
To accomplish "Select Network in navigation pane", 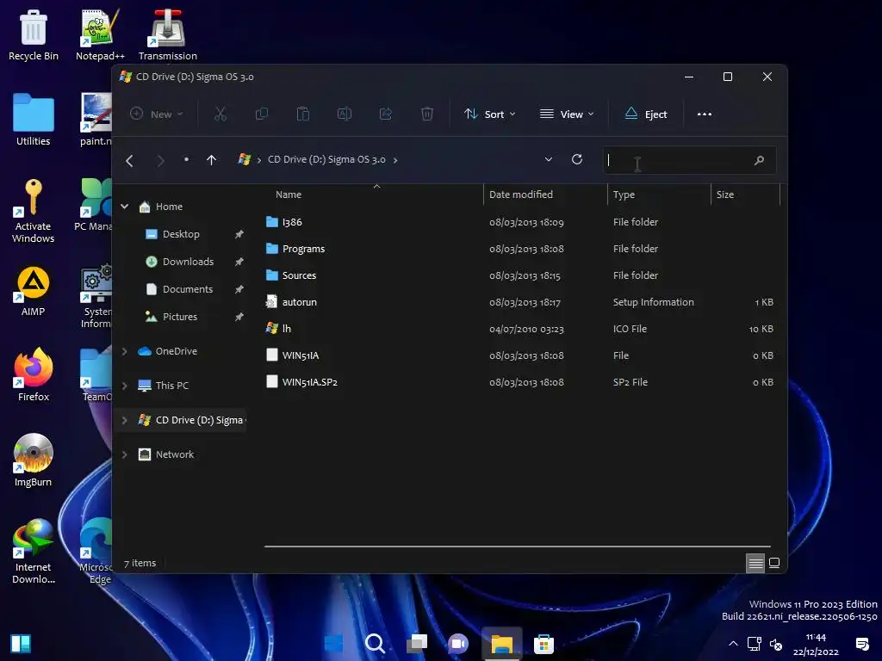I will click(174, 454).
